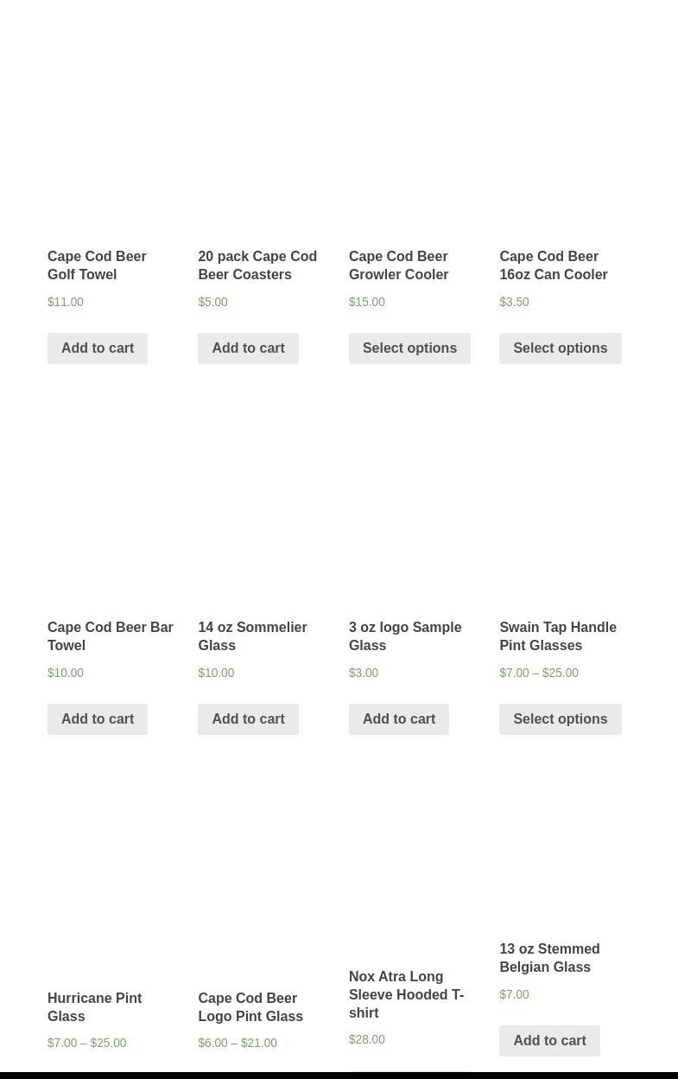Open the Nox Atra Long Sleeve Hooded T-shirt
The height and width of the screenshot is (1079, 678).
pos(406,994)
